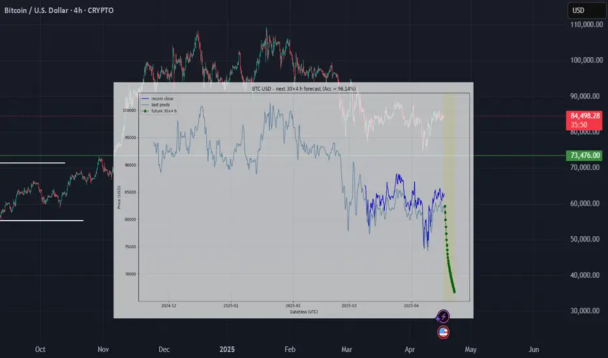
Task: Select the red 84,498.28 current price label
Action: 585,120
